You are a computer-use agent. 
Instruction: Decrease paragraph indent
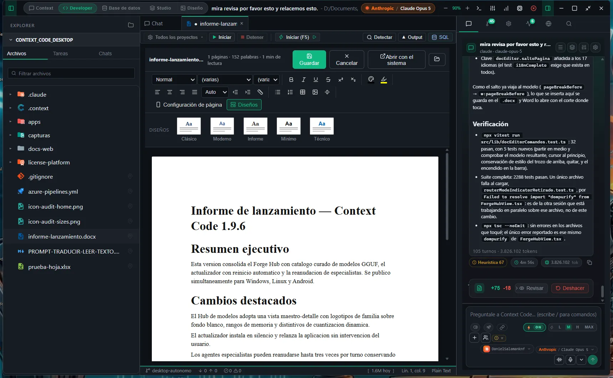pos(235,92)
